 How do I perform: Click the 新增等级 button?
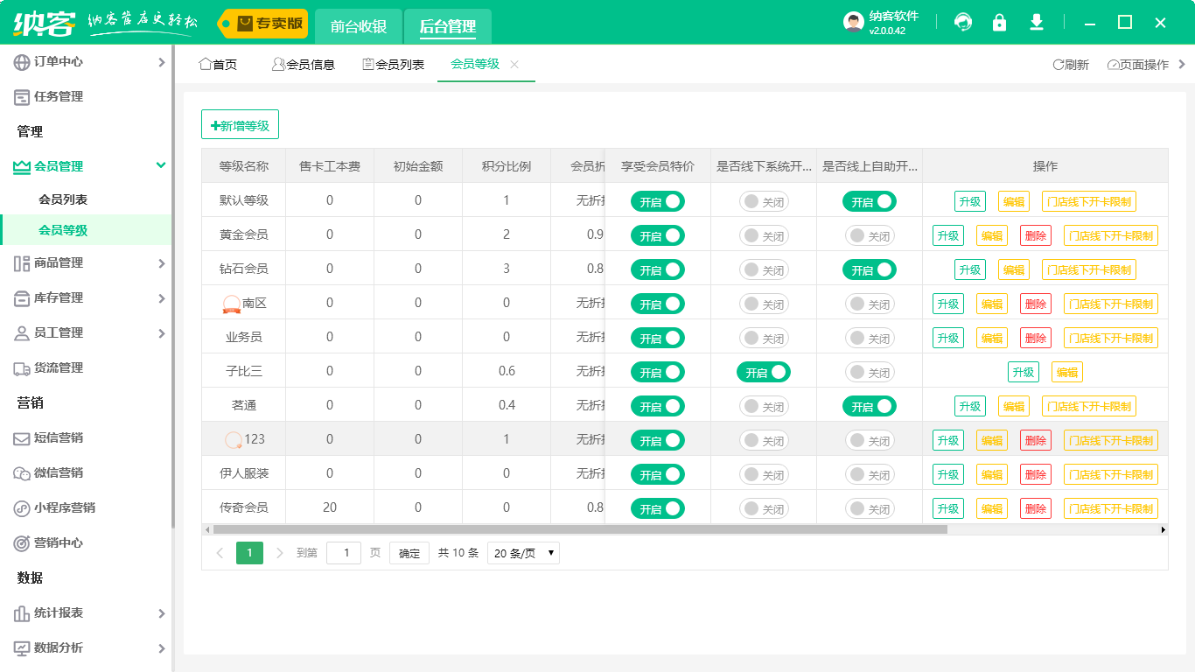pos(240,125)
